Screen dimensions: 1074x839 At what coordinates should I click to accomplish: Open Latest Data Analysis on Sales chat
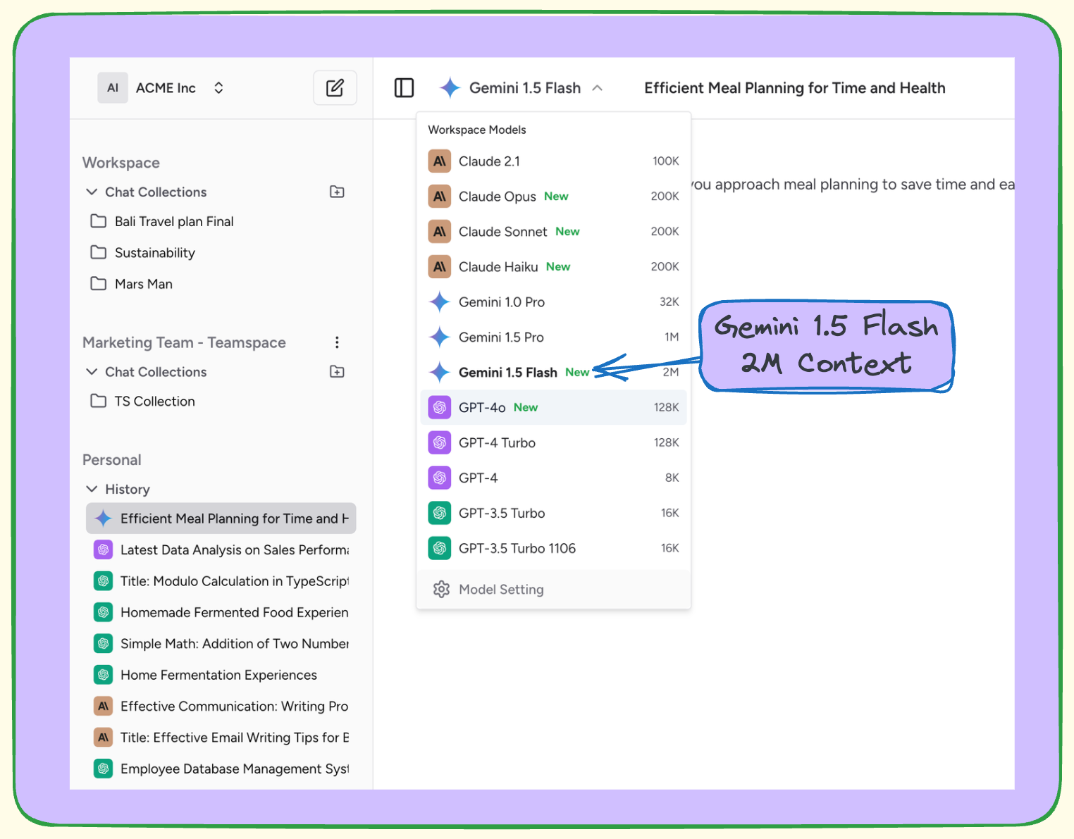(221, 549)
